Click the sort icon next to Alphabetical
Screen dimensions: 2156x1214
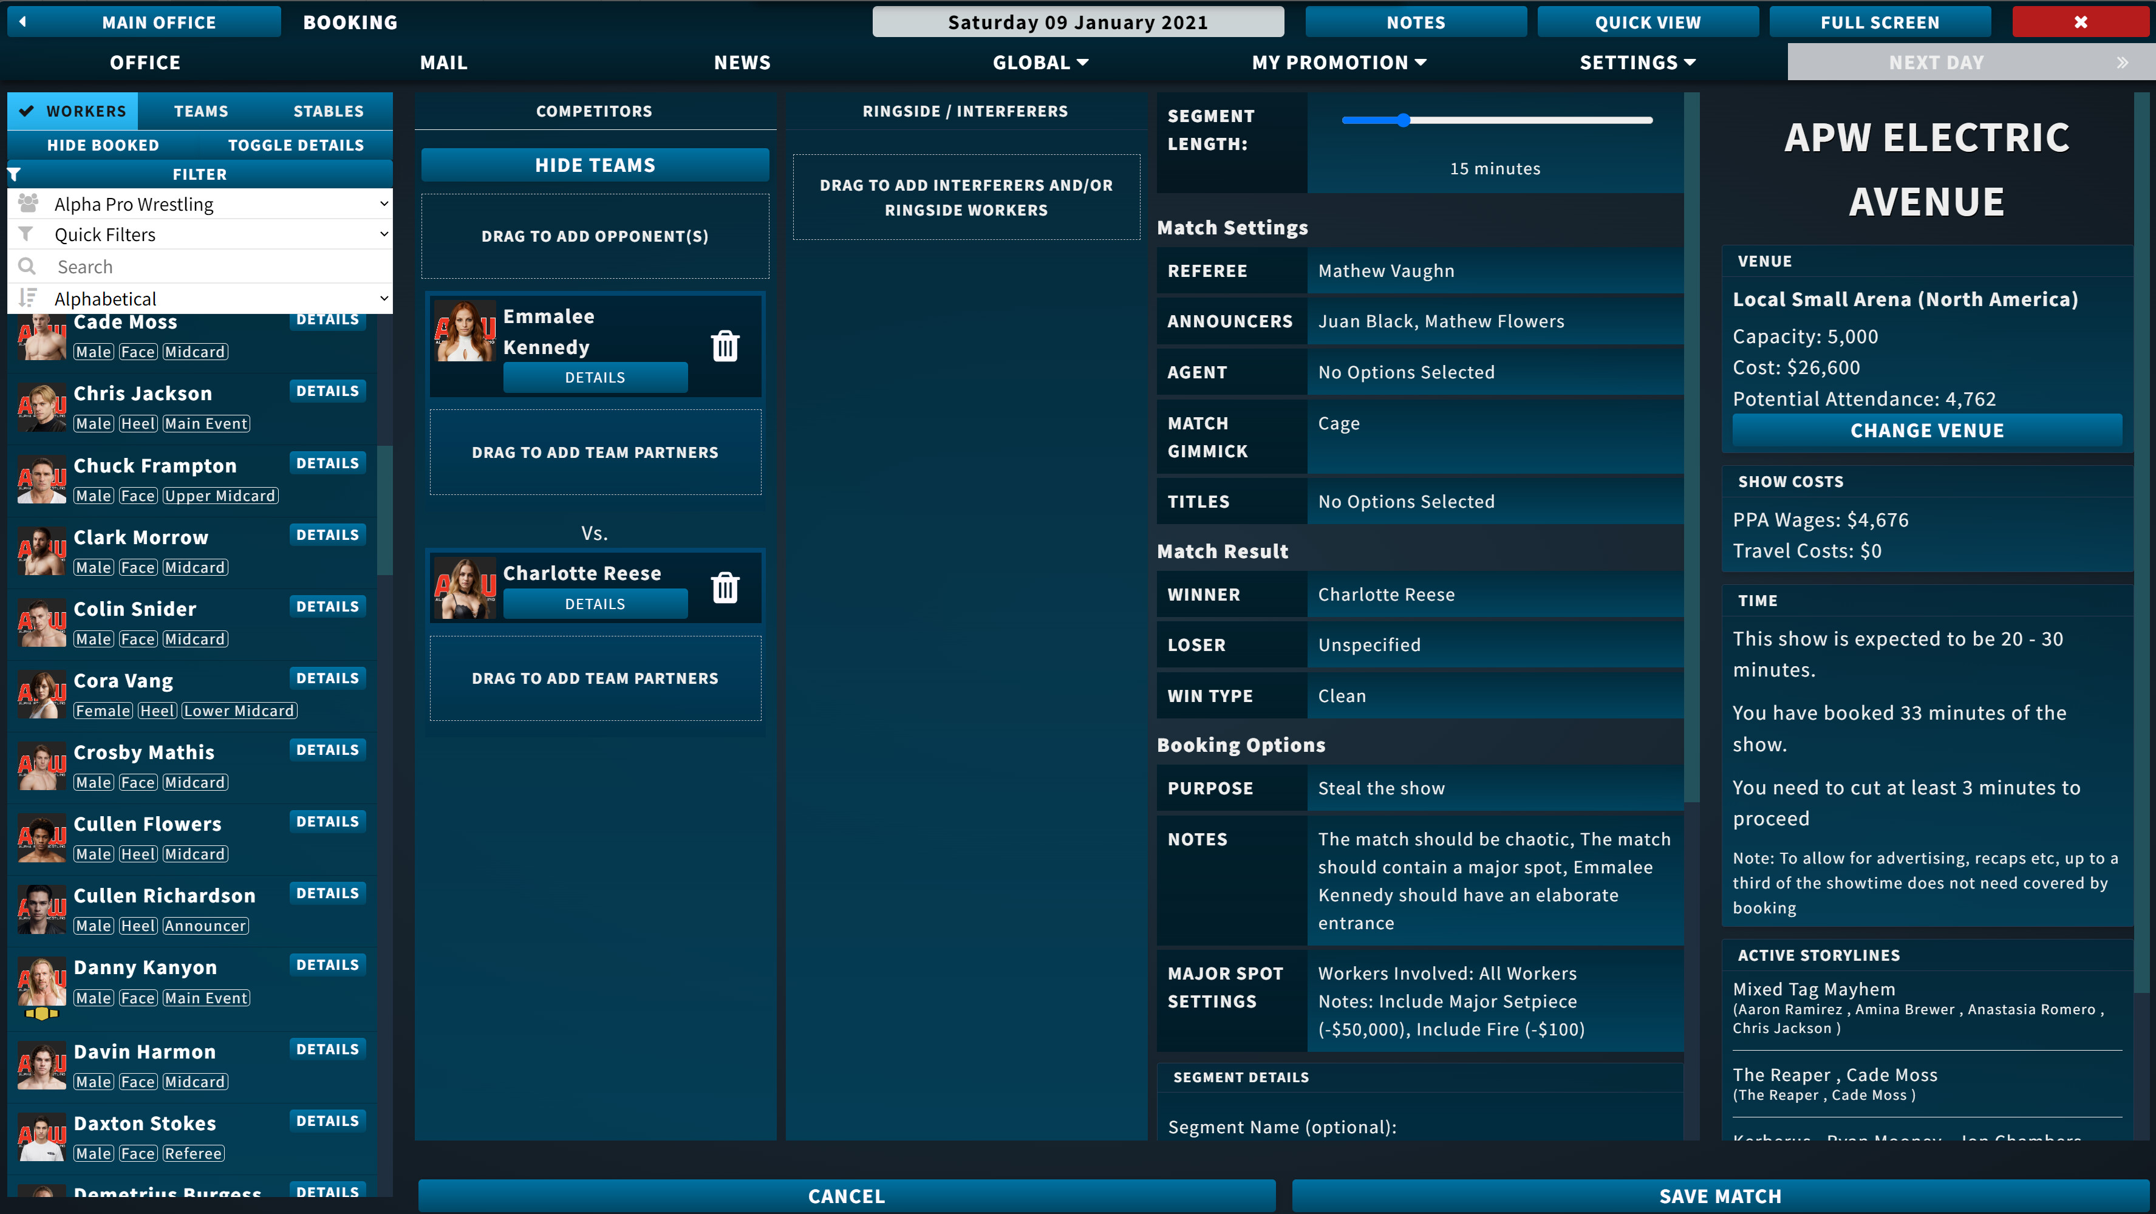(x=27, y=298)
